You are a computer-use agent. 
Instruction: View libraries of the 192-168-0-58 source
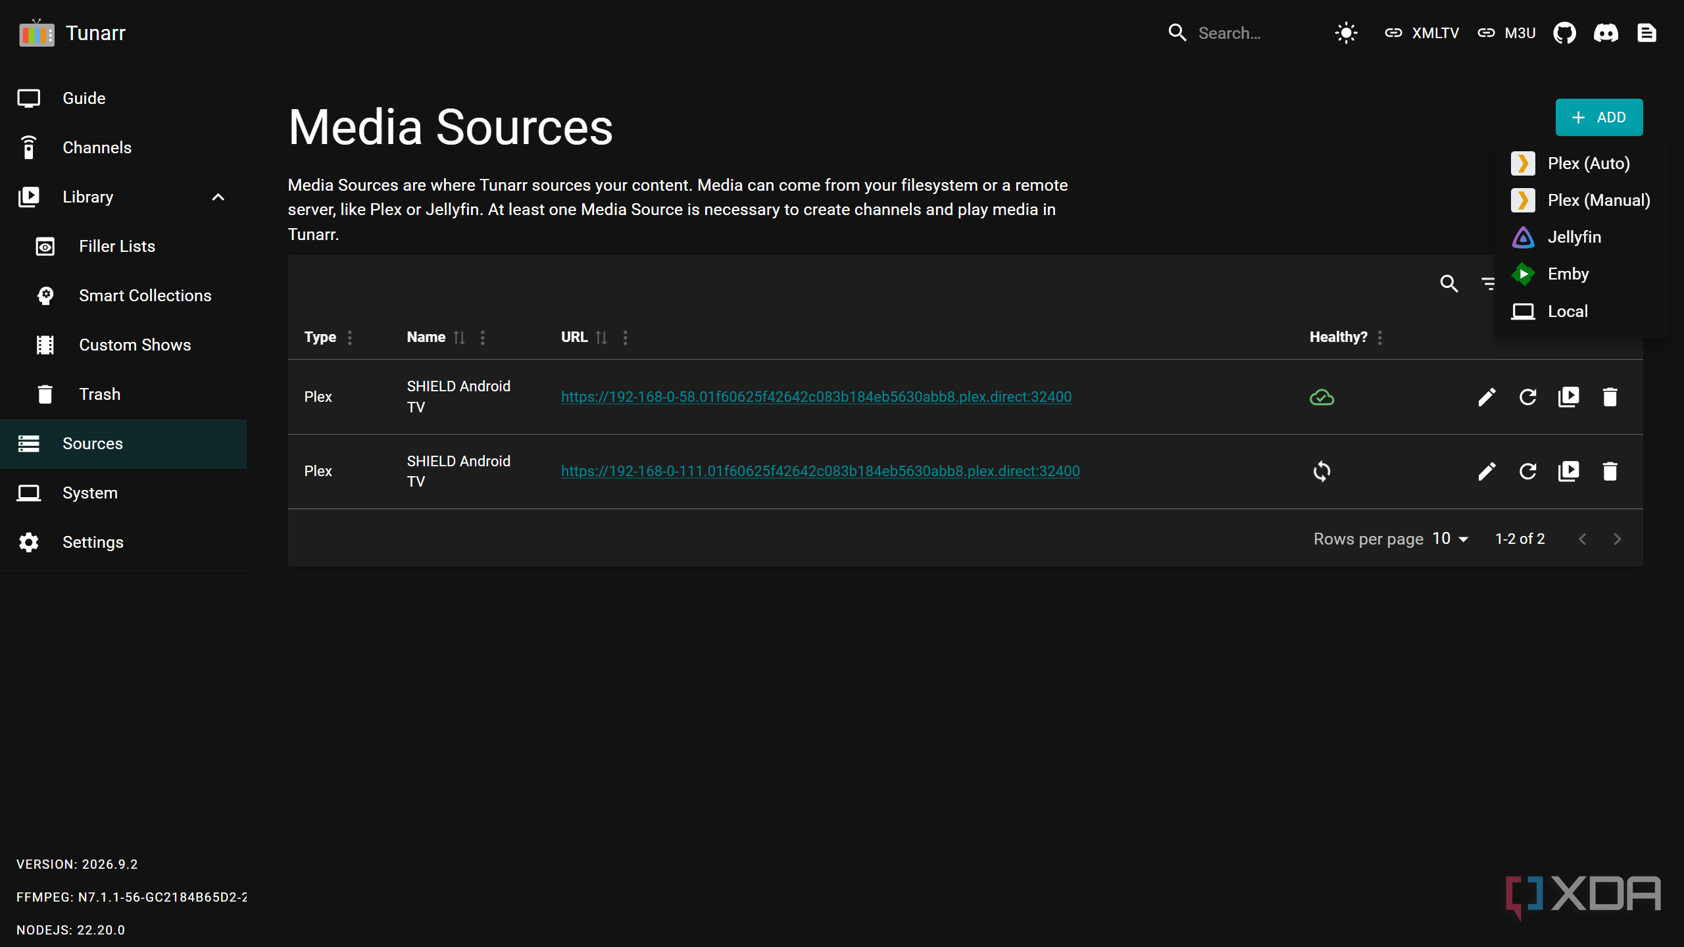pyautogui.click(x=1569, y=397)
